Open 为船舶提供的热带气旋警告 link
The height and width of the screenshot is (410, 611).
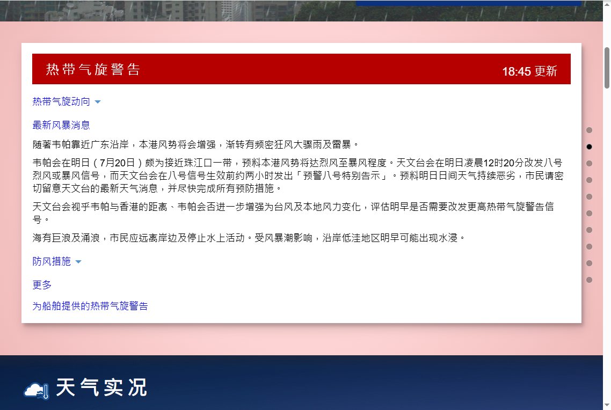click(90, 306)
